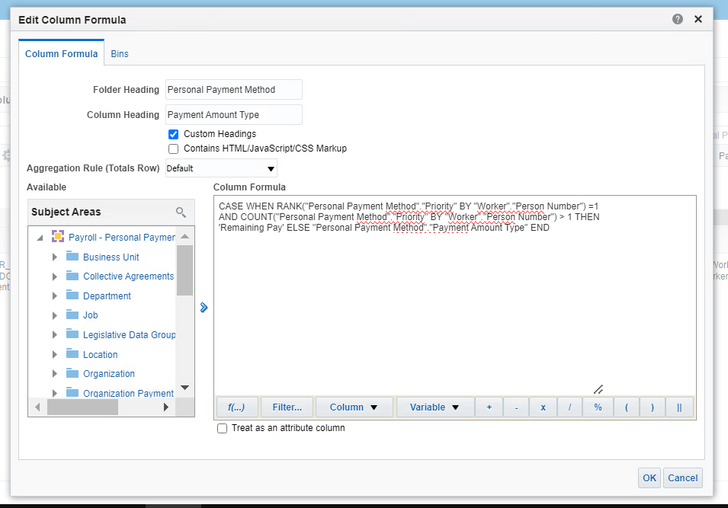Disable the Custom Headings checkbox

pyautogui.click(x=173, y=133)
